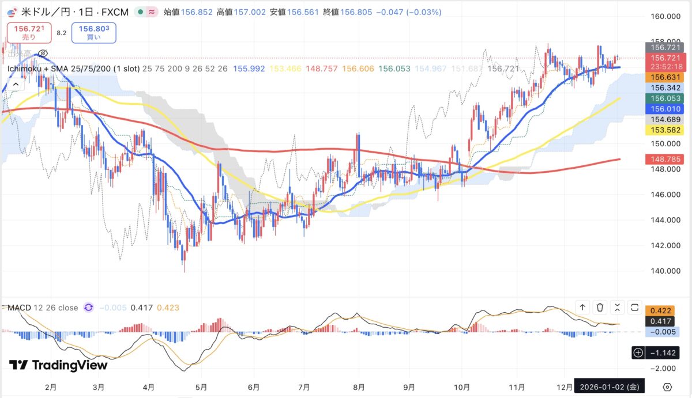Select the MACD 12 26 close legend
The height and width of the screenshot is (398, 692).
43,308
